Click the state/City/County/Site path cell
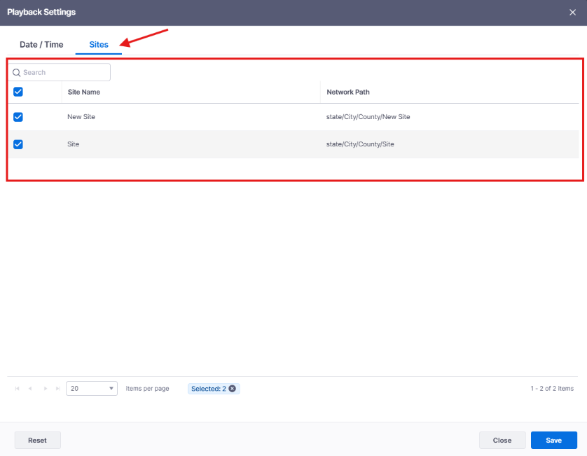Viewport: 587px width, 456px height. point(360,144)
